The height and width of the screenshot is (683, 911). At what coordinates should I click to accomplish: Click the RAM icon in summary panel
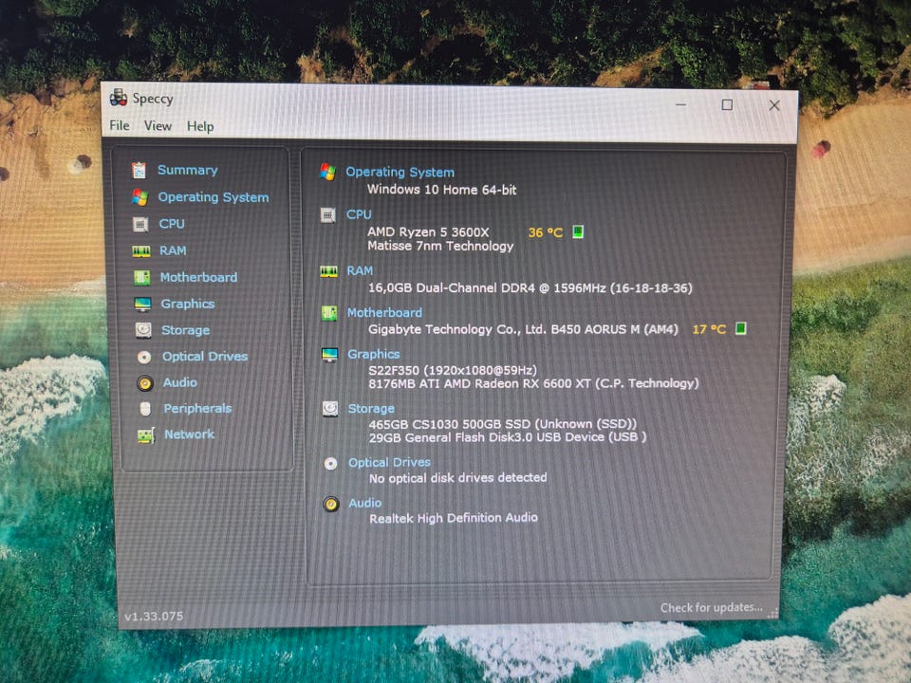pyautogui.click(x=329, y=271)
